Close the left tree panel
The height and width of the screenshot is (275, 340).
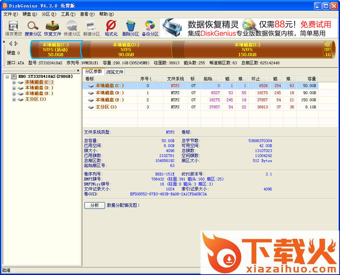pyautogui.click(x=78, y=71)
